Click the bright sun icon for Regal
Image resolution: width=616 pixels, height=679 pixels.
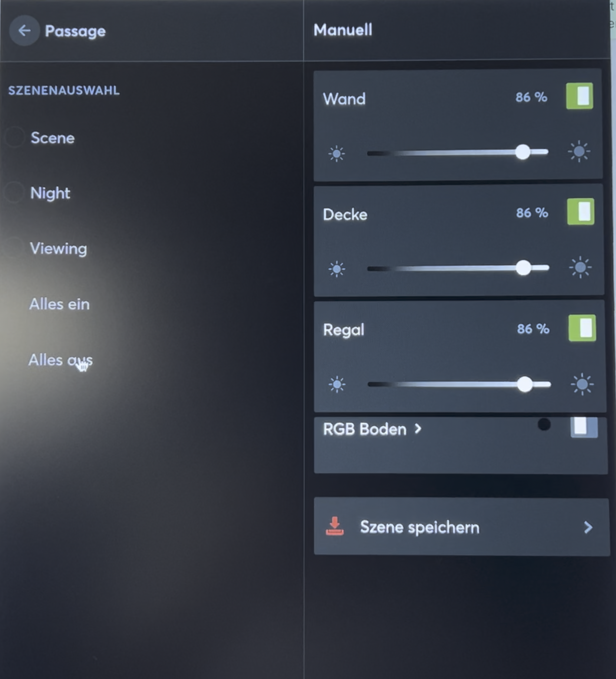[582, 384]
